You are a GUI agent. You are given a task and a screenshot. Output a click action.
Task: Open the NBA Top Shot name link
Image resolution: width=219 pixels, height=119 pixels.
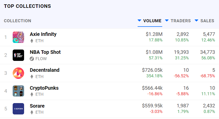click(x=45, y=52)
